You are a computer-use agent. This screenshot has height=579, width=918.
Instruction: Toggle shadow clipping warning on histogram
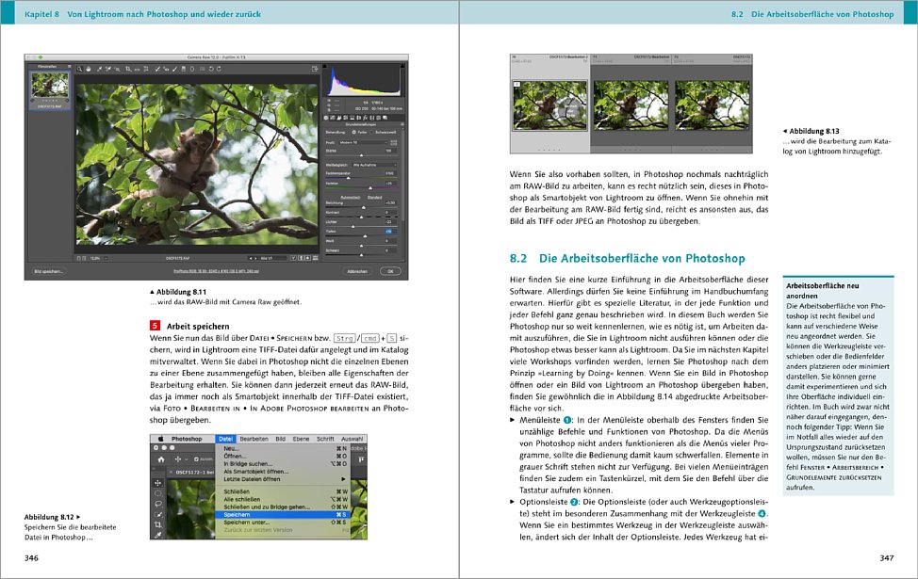324,66
